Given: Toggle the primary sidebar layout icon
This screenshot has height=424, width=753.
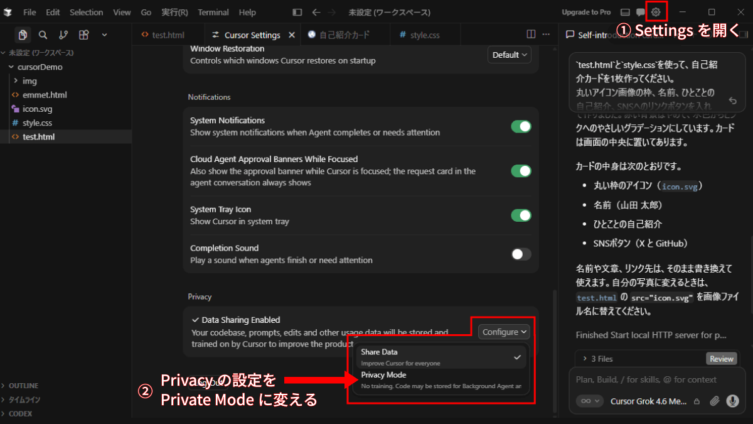Looking at the screenshot, I should [x=297, y=12].
